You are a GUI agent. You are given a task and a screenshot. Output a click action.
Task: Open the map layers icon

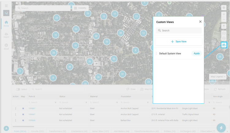pos(224,38)
